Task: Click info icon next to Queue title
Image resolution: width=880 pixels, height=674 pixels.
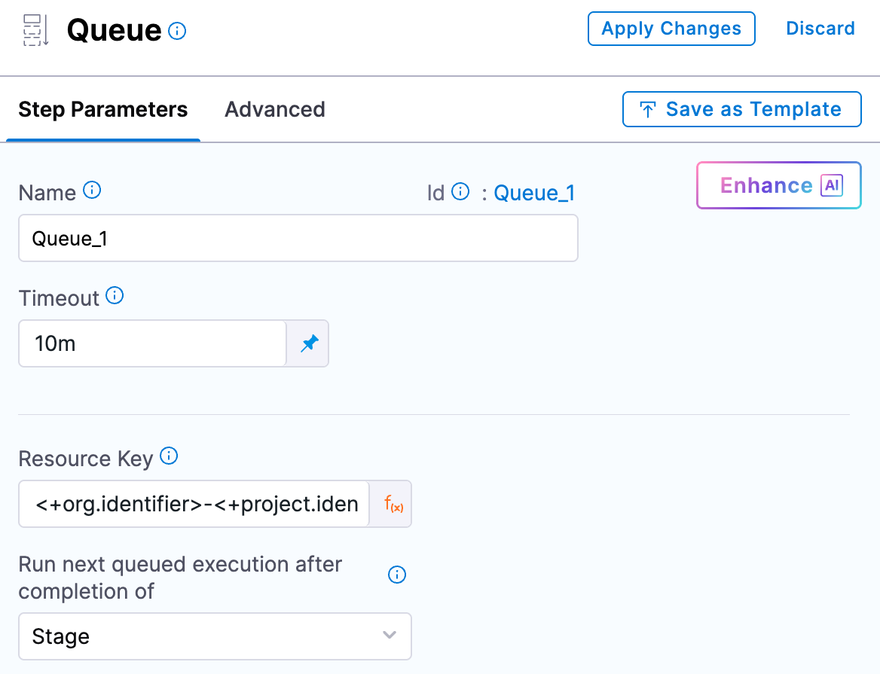Action: pyautogui.click(x=177, y=31)
